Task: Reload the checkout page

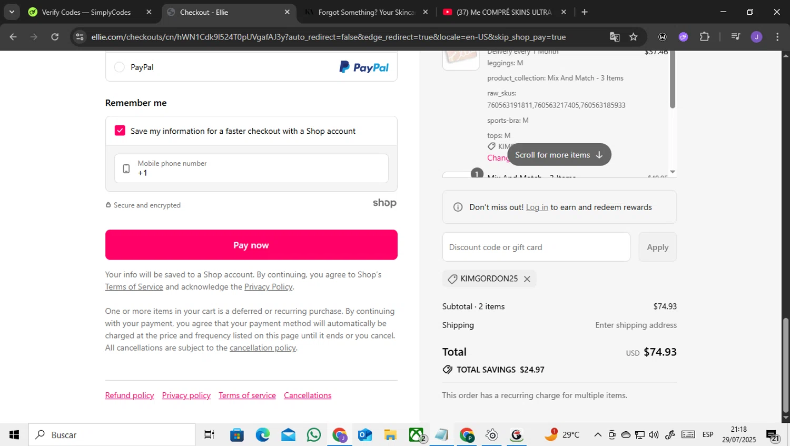Action: (x=55, y=37)
